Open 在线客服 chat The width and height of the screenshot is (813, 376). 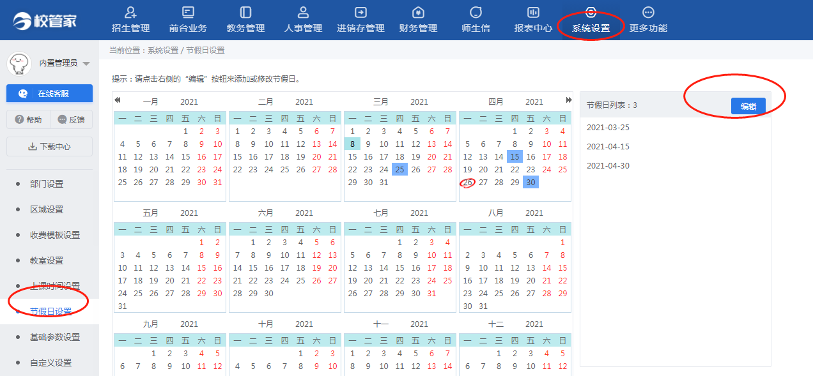click(49, 93)
